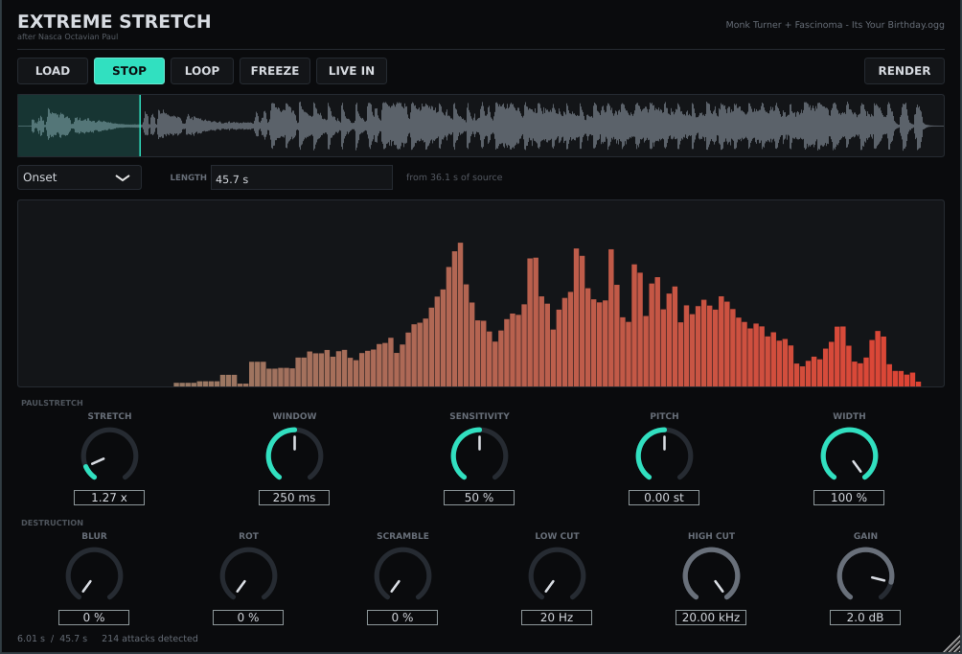Click the loaded file name text
The height and width of the screenshot is (654, 962).
tap(835, 25)
